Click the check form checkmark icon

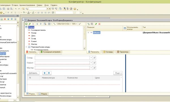[x=80, y=24]
